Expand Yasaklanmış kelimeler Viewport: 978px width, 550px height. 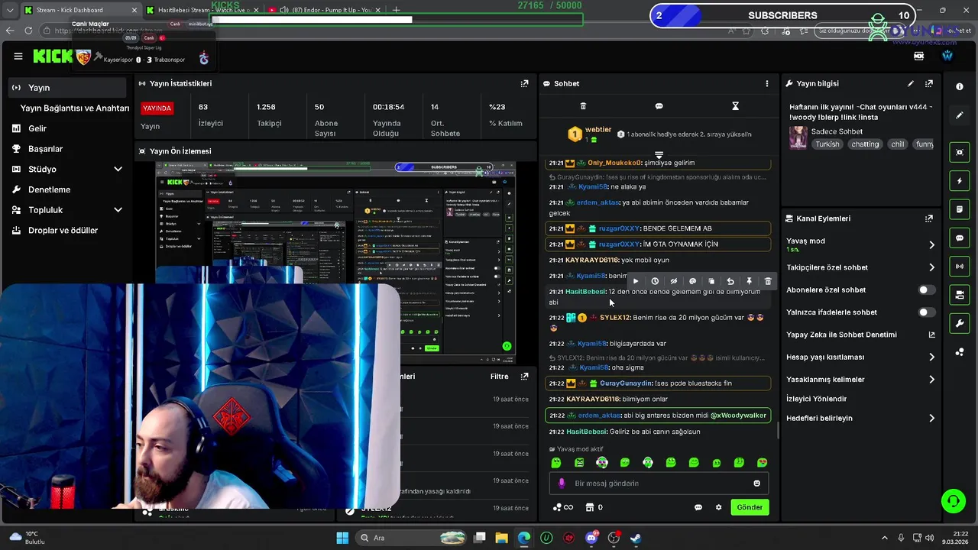tap(931, 380)
